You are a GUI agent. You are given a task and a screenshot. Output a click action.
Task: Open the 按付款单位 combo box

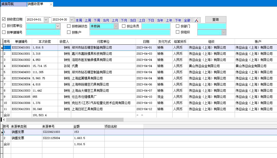[58, 26]
